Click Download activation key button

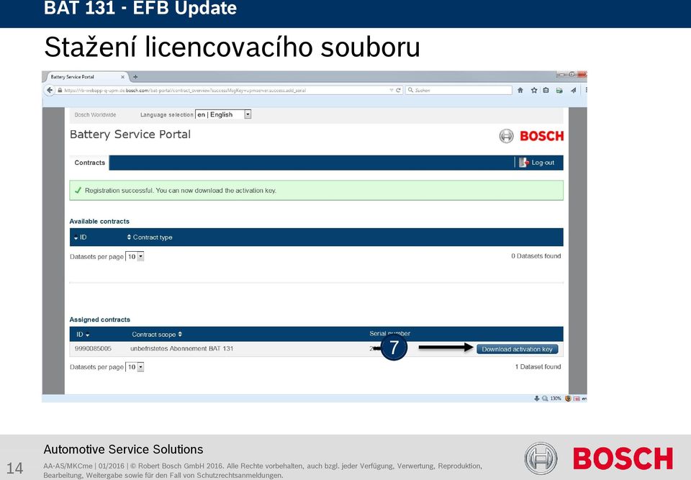[518, 349]
